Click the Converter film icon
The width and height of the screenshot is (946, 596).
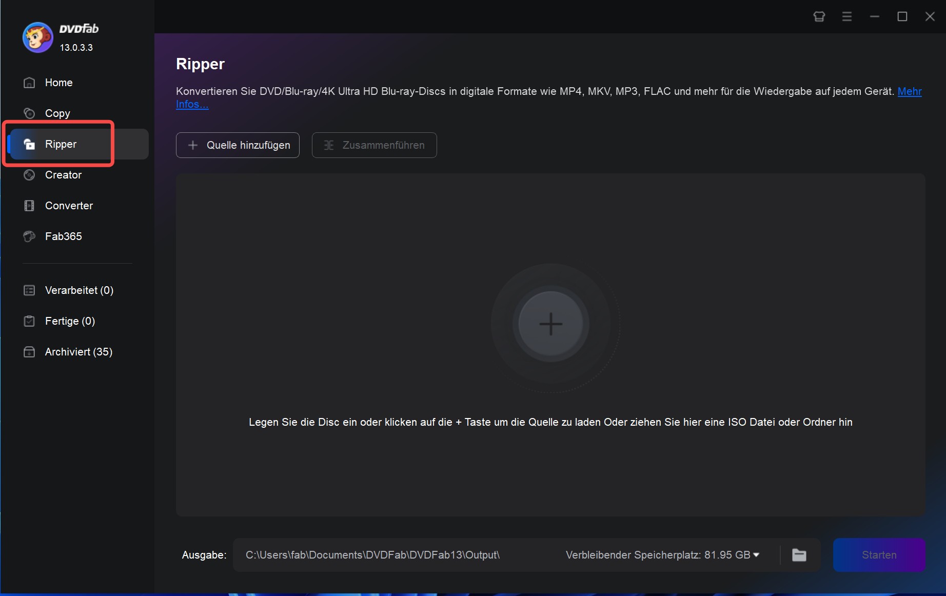click(x=30, y=206)
